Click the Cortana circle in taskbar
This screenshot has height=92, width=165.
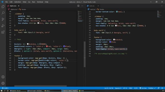tap(8, 91)
